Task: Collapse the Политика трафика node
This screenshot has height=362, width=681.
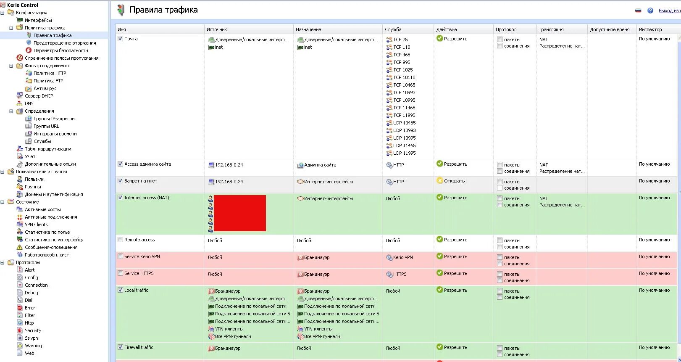Action: coord(11,28)
